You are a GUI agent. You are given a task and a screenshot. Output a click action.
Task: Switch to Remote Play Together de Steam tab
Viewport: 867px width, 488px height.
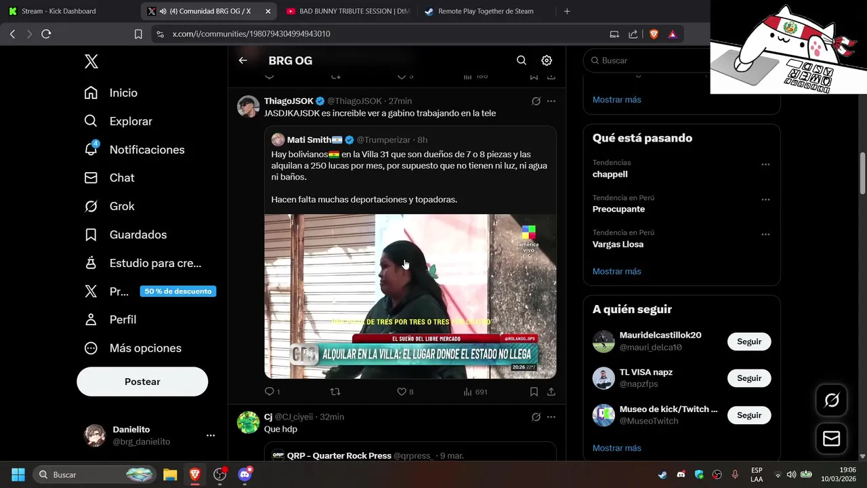pyautogui.click(x=486, y=11)
